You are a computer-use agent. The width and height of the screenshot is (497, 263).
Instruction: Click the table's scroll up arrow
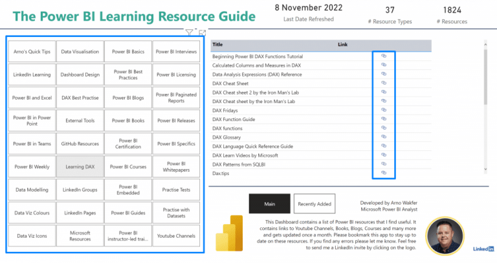coord(485,45)
